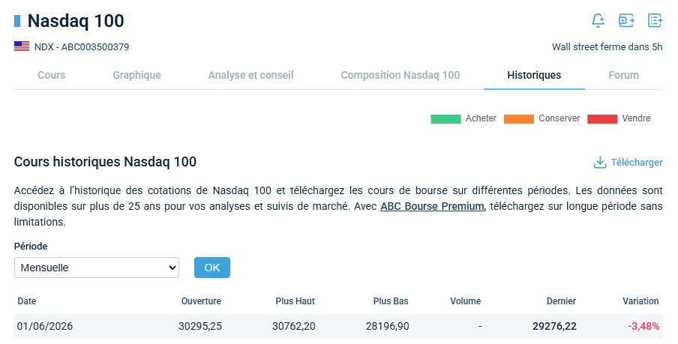678x344 pixels.
Task: Add a Nasdaq 100 alert via bell icon
Action: tap(598, 20)
